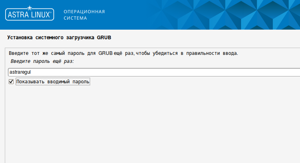This screenshot has width=300, height=163.
Task: Click the blue geometric banner pattern
Action: click(224, 15)
